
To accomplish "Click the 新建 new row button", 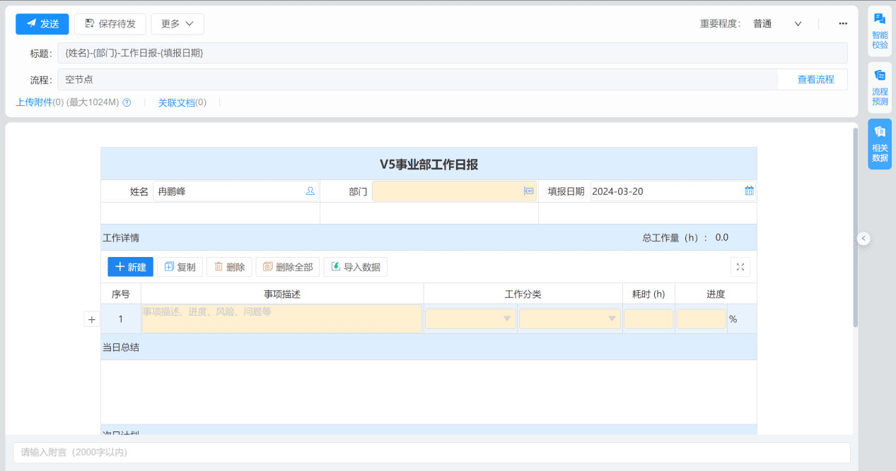I will [130, 267].
